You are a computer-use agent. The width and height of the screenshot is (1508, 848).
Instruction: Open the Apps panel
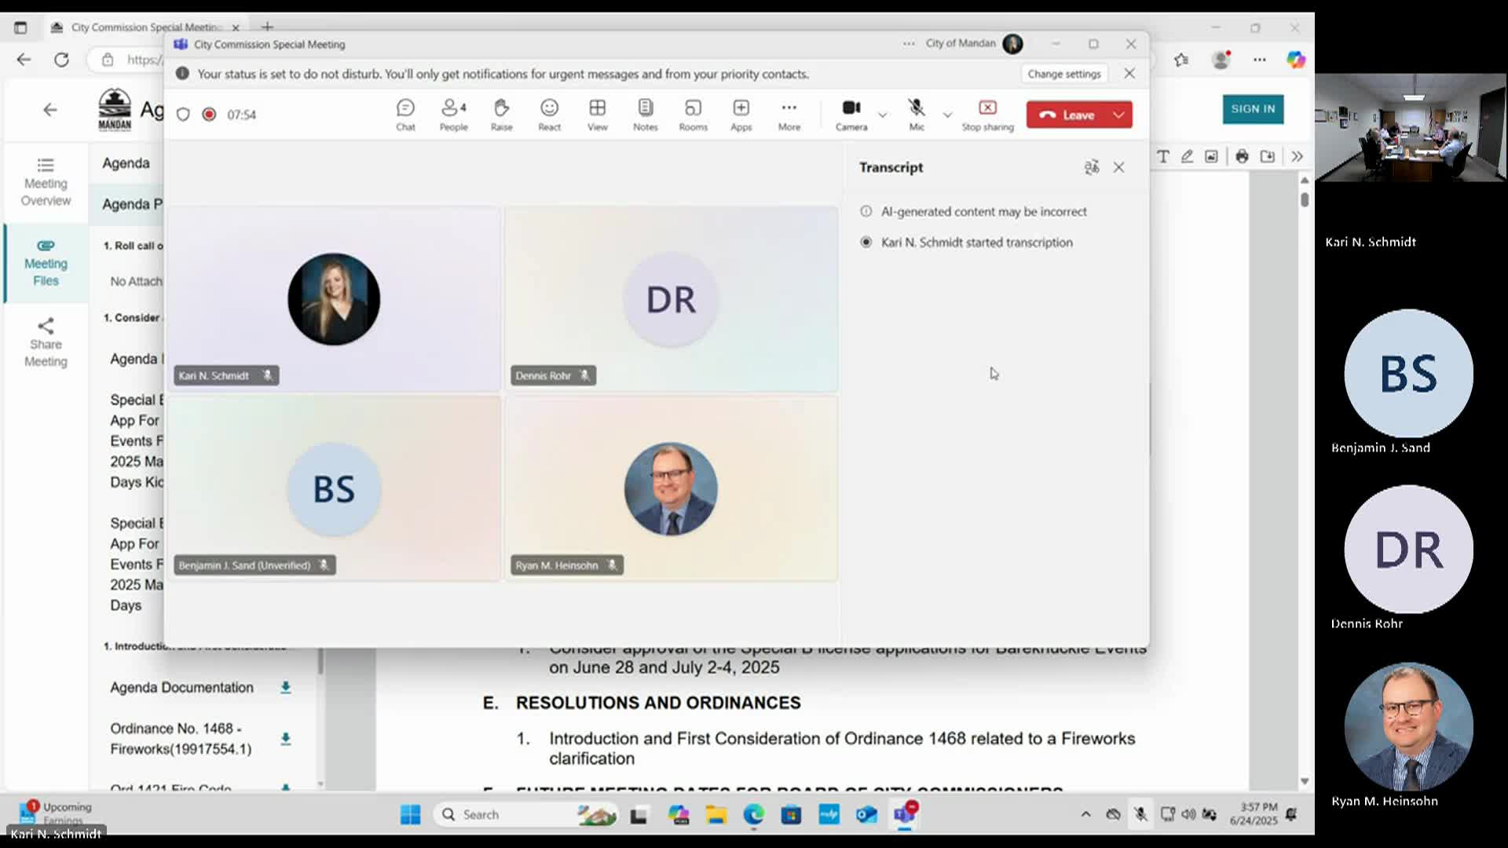tap(741, 115)
